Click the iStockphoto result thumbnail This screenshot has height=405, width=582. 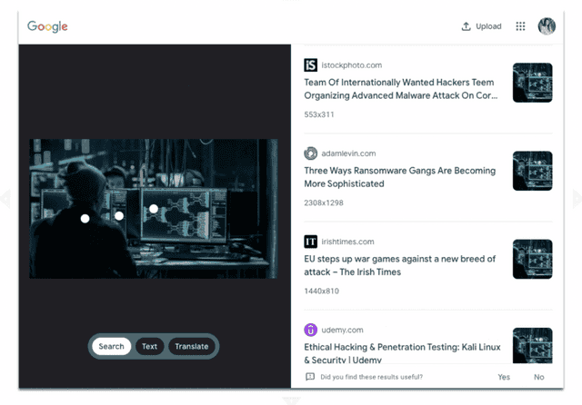(533, 83)
